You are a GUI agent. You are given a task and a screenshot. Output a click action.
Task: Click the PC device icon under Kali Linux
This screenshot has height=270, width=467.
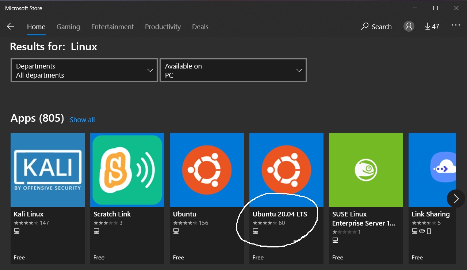[16, 231]
